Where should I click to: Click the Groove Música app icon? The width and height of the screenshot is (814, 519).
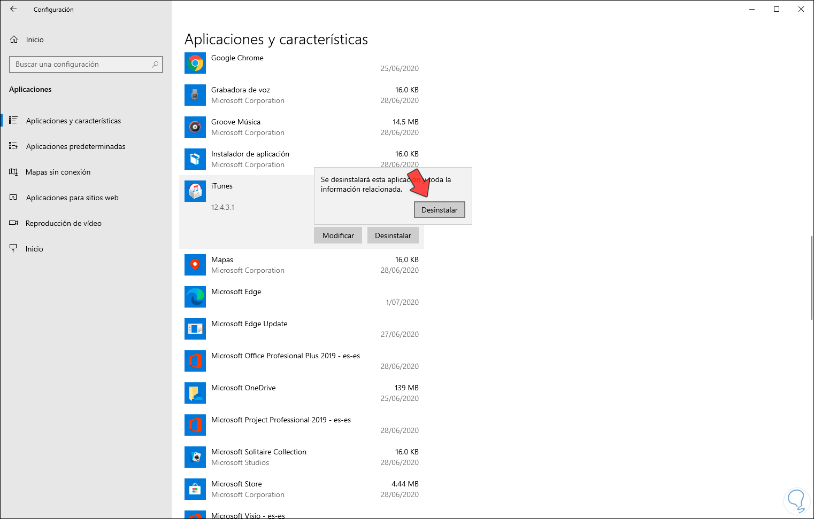pos(195,127)
